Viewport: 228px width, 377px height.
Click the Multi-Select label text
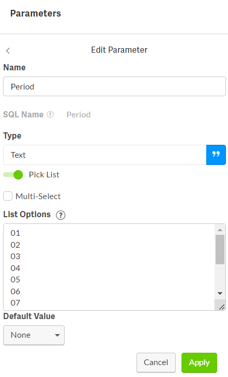(38, 197)
